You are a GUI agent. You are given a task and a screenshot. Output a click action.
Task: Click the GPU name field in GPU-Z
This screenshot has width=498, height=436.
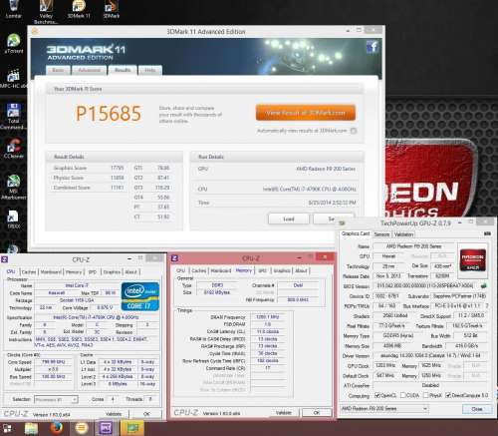pyautogui.click(x=413, y=246)
